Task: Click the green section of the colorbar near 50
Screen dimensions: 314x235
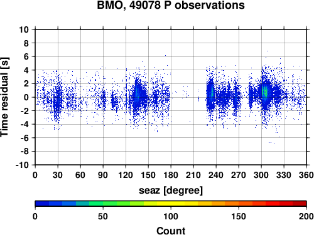Action: [x=103, y=204]
